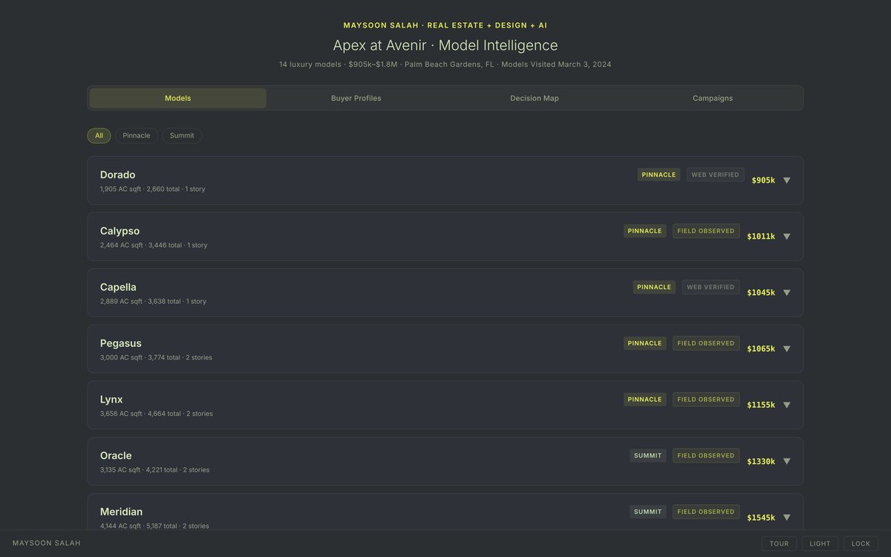This screenshot has height=557, width=891.
Task: Switch to Light theme
Action: 820,544
